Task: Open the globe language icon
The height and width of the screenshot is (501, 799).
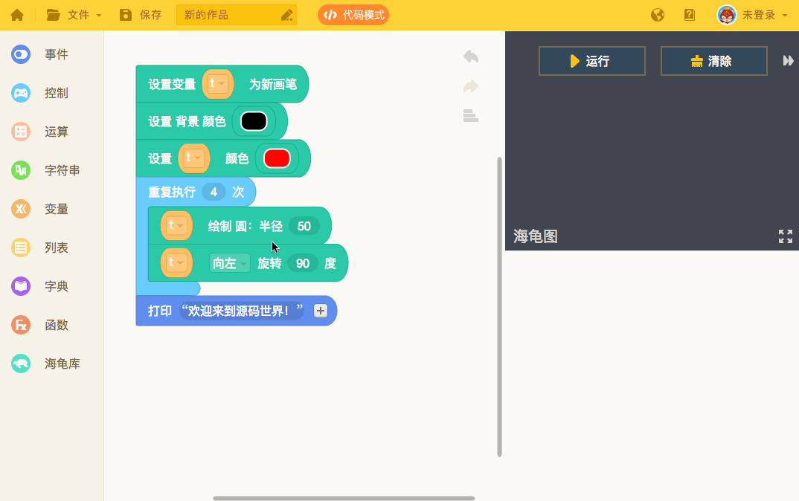Action: [657, 15]
